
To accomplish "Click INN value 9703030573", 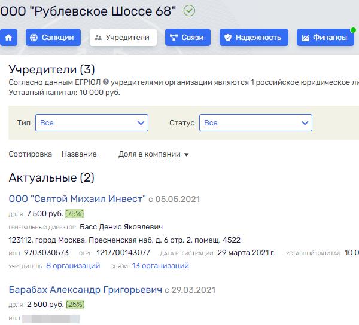I will point(46,253).
